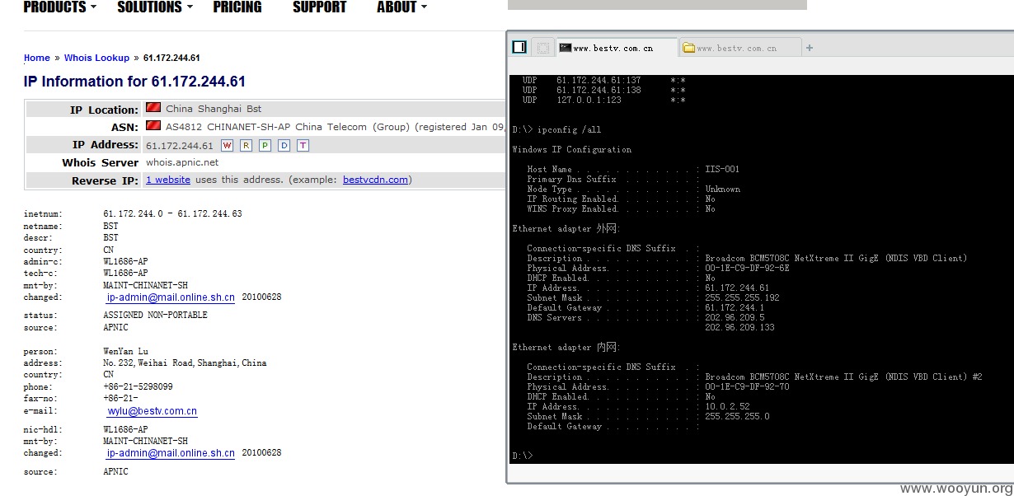Viewport: 1014px width, 496px height.
Task: Click the first ip-admin@mail.online.sh.cn email link
Action: pyautogui.click(x=171, y=297)
